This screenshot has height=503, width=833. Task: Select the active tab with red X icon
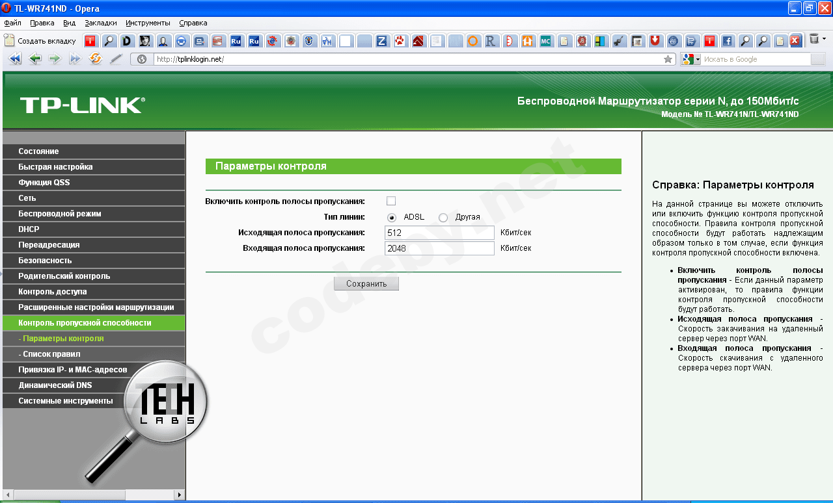point(795,41)
